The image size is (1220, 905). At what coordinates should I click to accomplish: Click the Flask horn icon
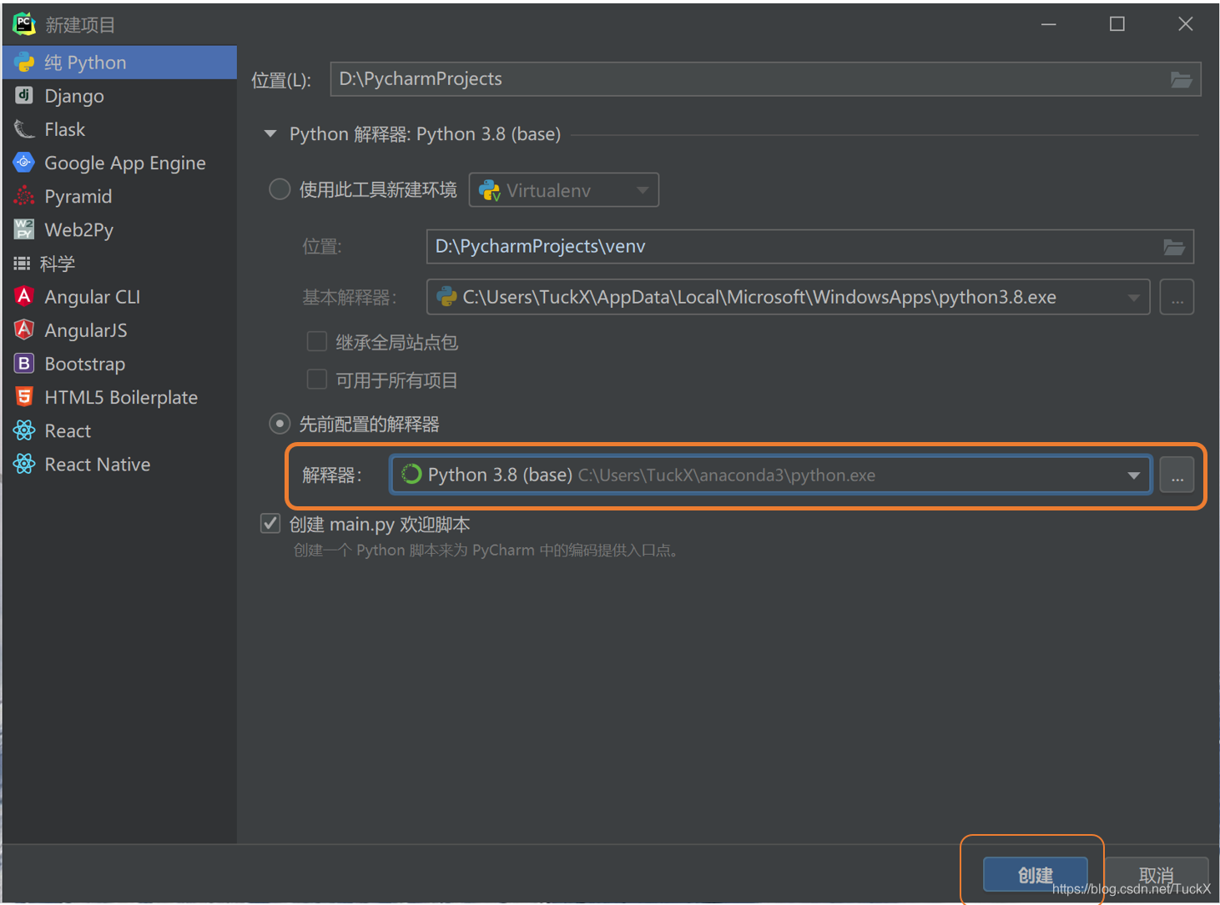(24, 129)
